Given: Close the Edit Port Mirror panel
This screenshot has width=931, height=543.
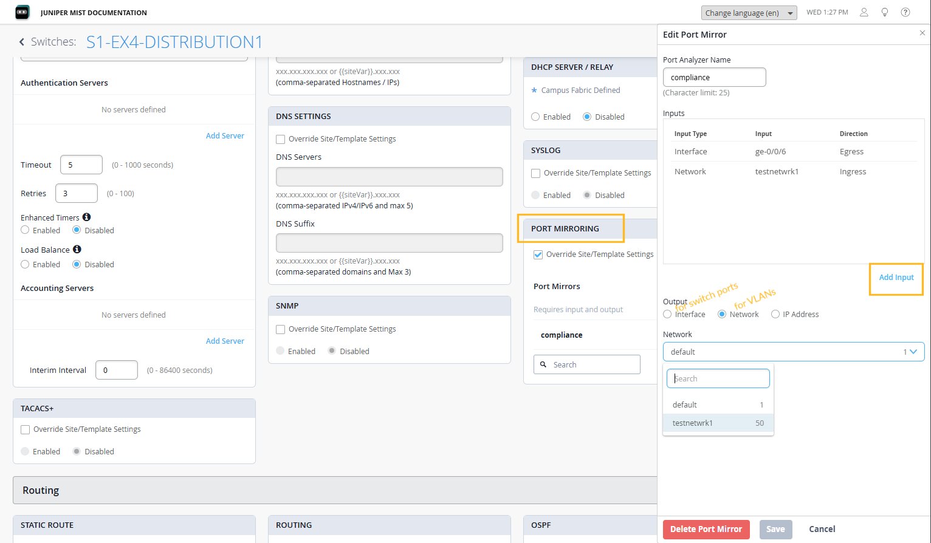Looking at the screenshot, I should click(x=922, y=33).
